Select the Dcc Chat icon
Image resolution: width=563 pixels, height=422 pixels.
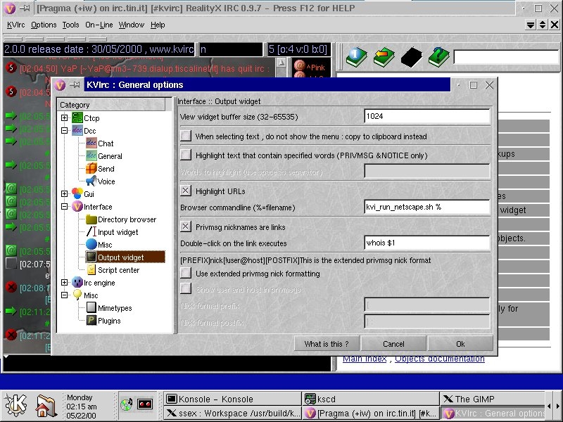coord(91,143)
